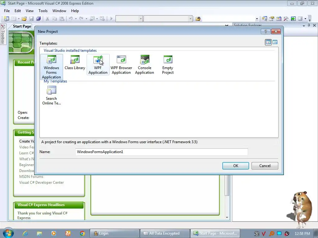
Task: Open the Edit menu
Action: tap(18, 11)
